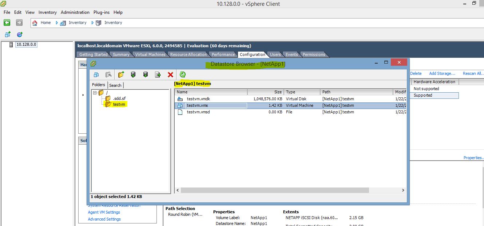Viewport: 484px width, 226px height.
Task: Move the selected datastore file
Action: click(x=157, y=74)
